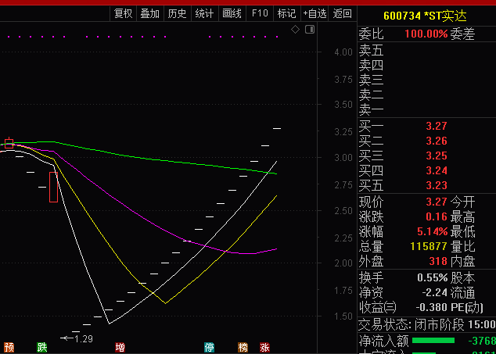Click the 外盘 318 value
The height and width of the screenshot is (354, 496).
point(438,261)
